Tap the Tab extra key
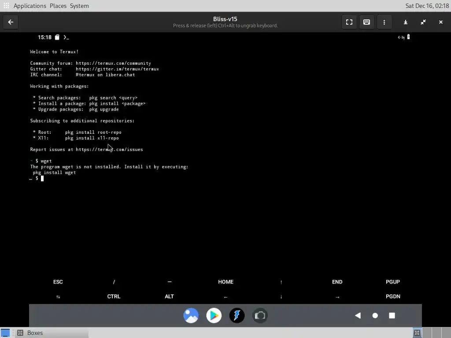 pos(58,297)
